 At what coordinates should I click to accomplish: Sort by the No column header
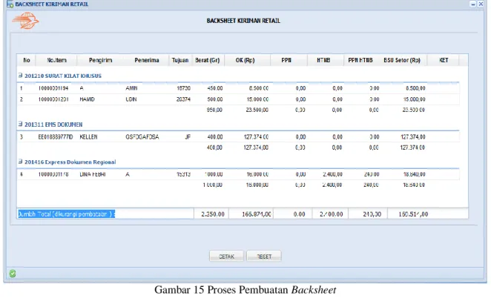[x=27, y=60]
